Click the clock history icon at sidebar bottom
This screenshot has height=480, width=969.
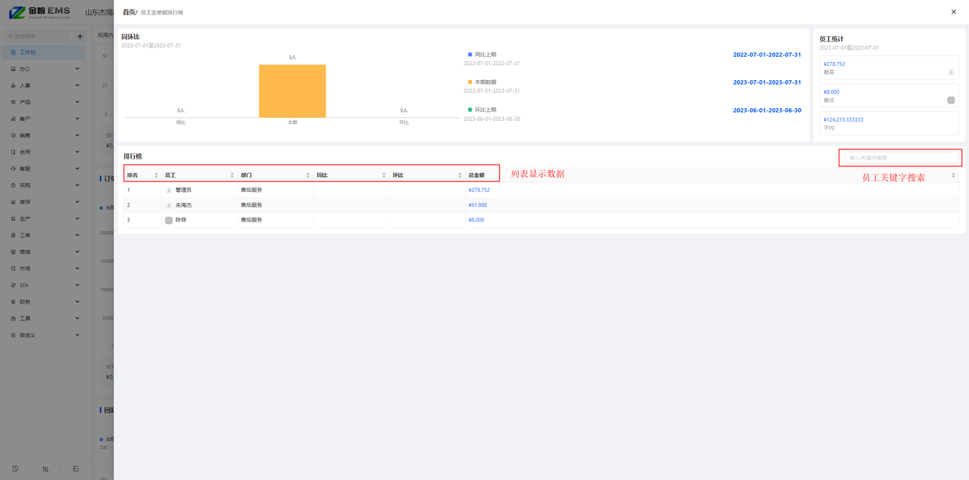[15, 469]
